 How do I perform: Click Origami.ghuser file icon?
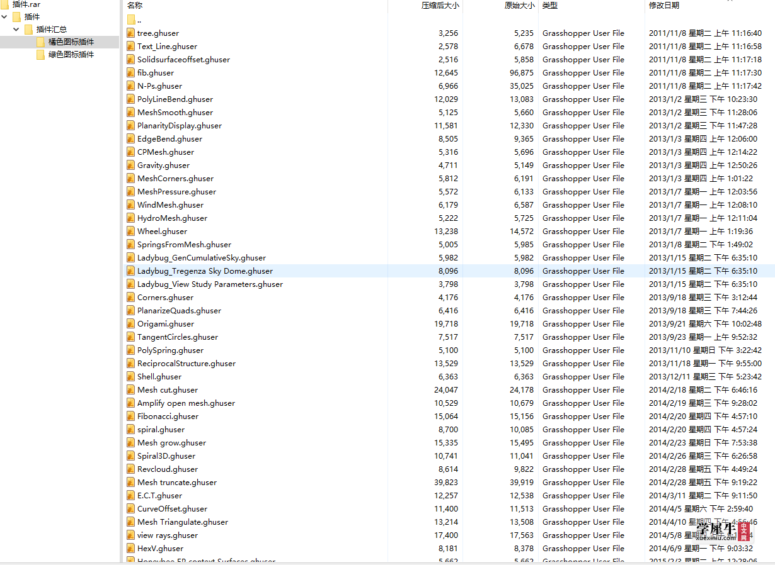[131, 323]
